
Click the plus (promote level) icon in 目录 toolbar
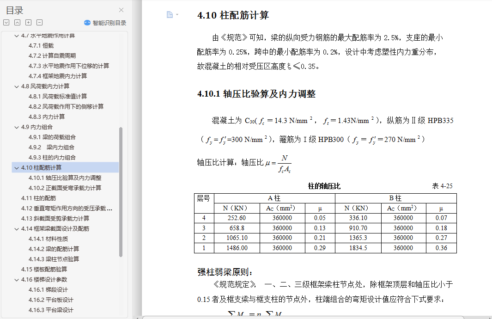pos(28,23)
